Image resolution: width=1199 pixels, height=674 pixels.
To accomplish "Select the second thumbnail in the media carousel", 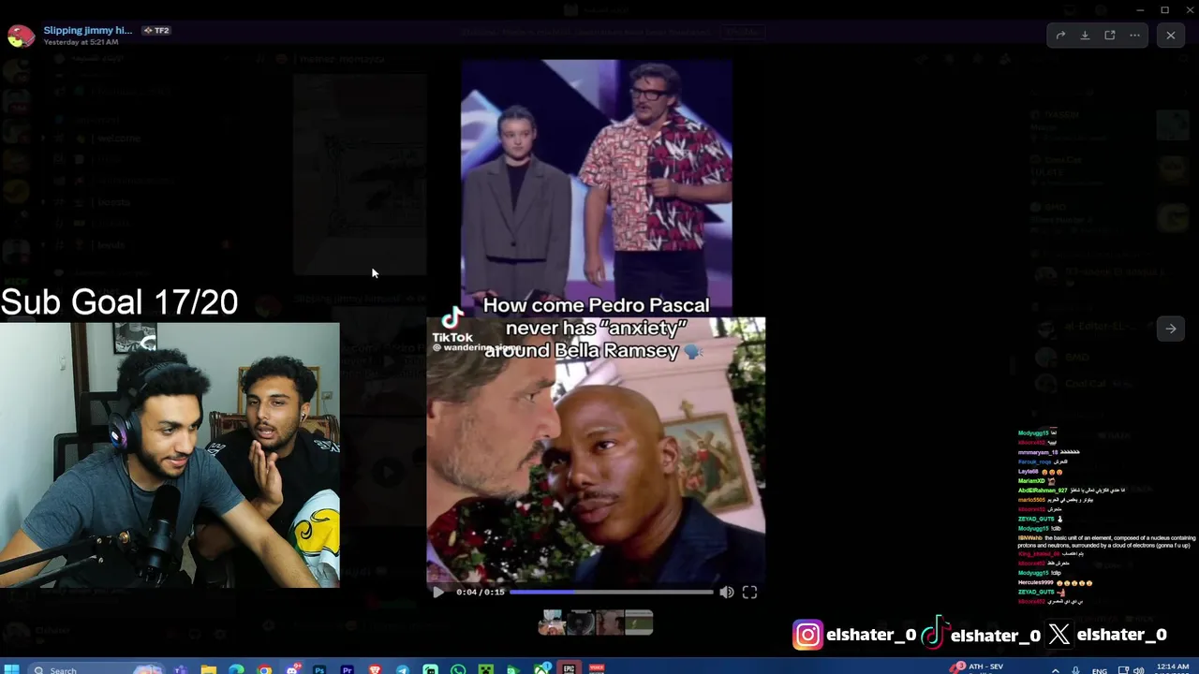I will 581,623.
